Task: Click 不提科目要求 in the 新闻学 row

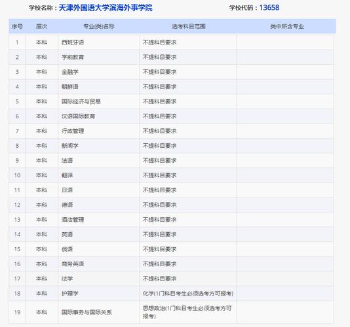Action: coord(160,146)
